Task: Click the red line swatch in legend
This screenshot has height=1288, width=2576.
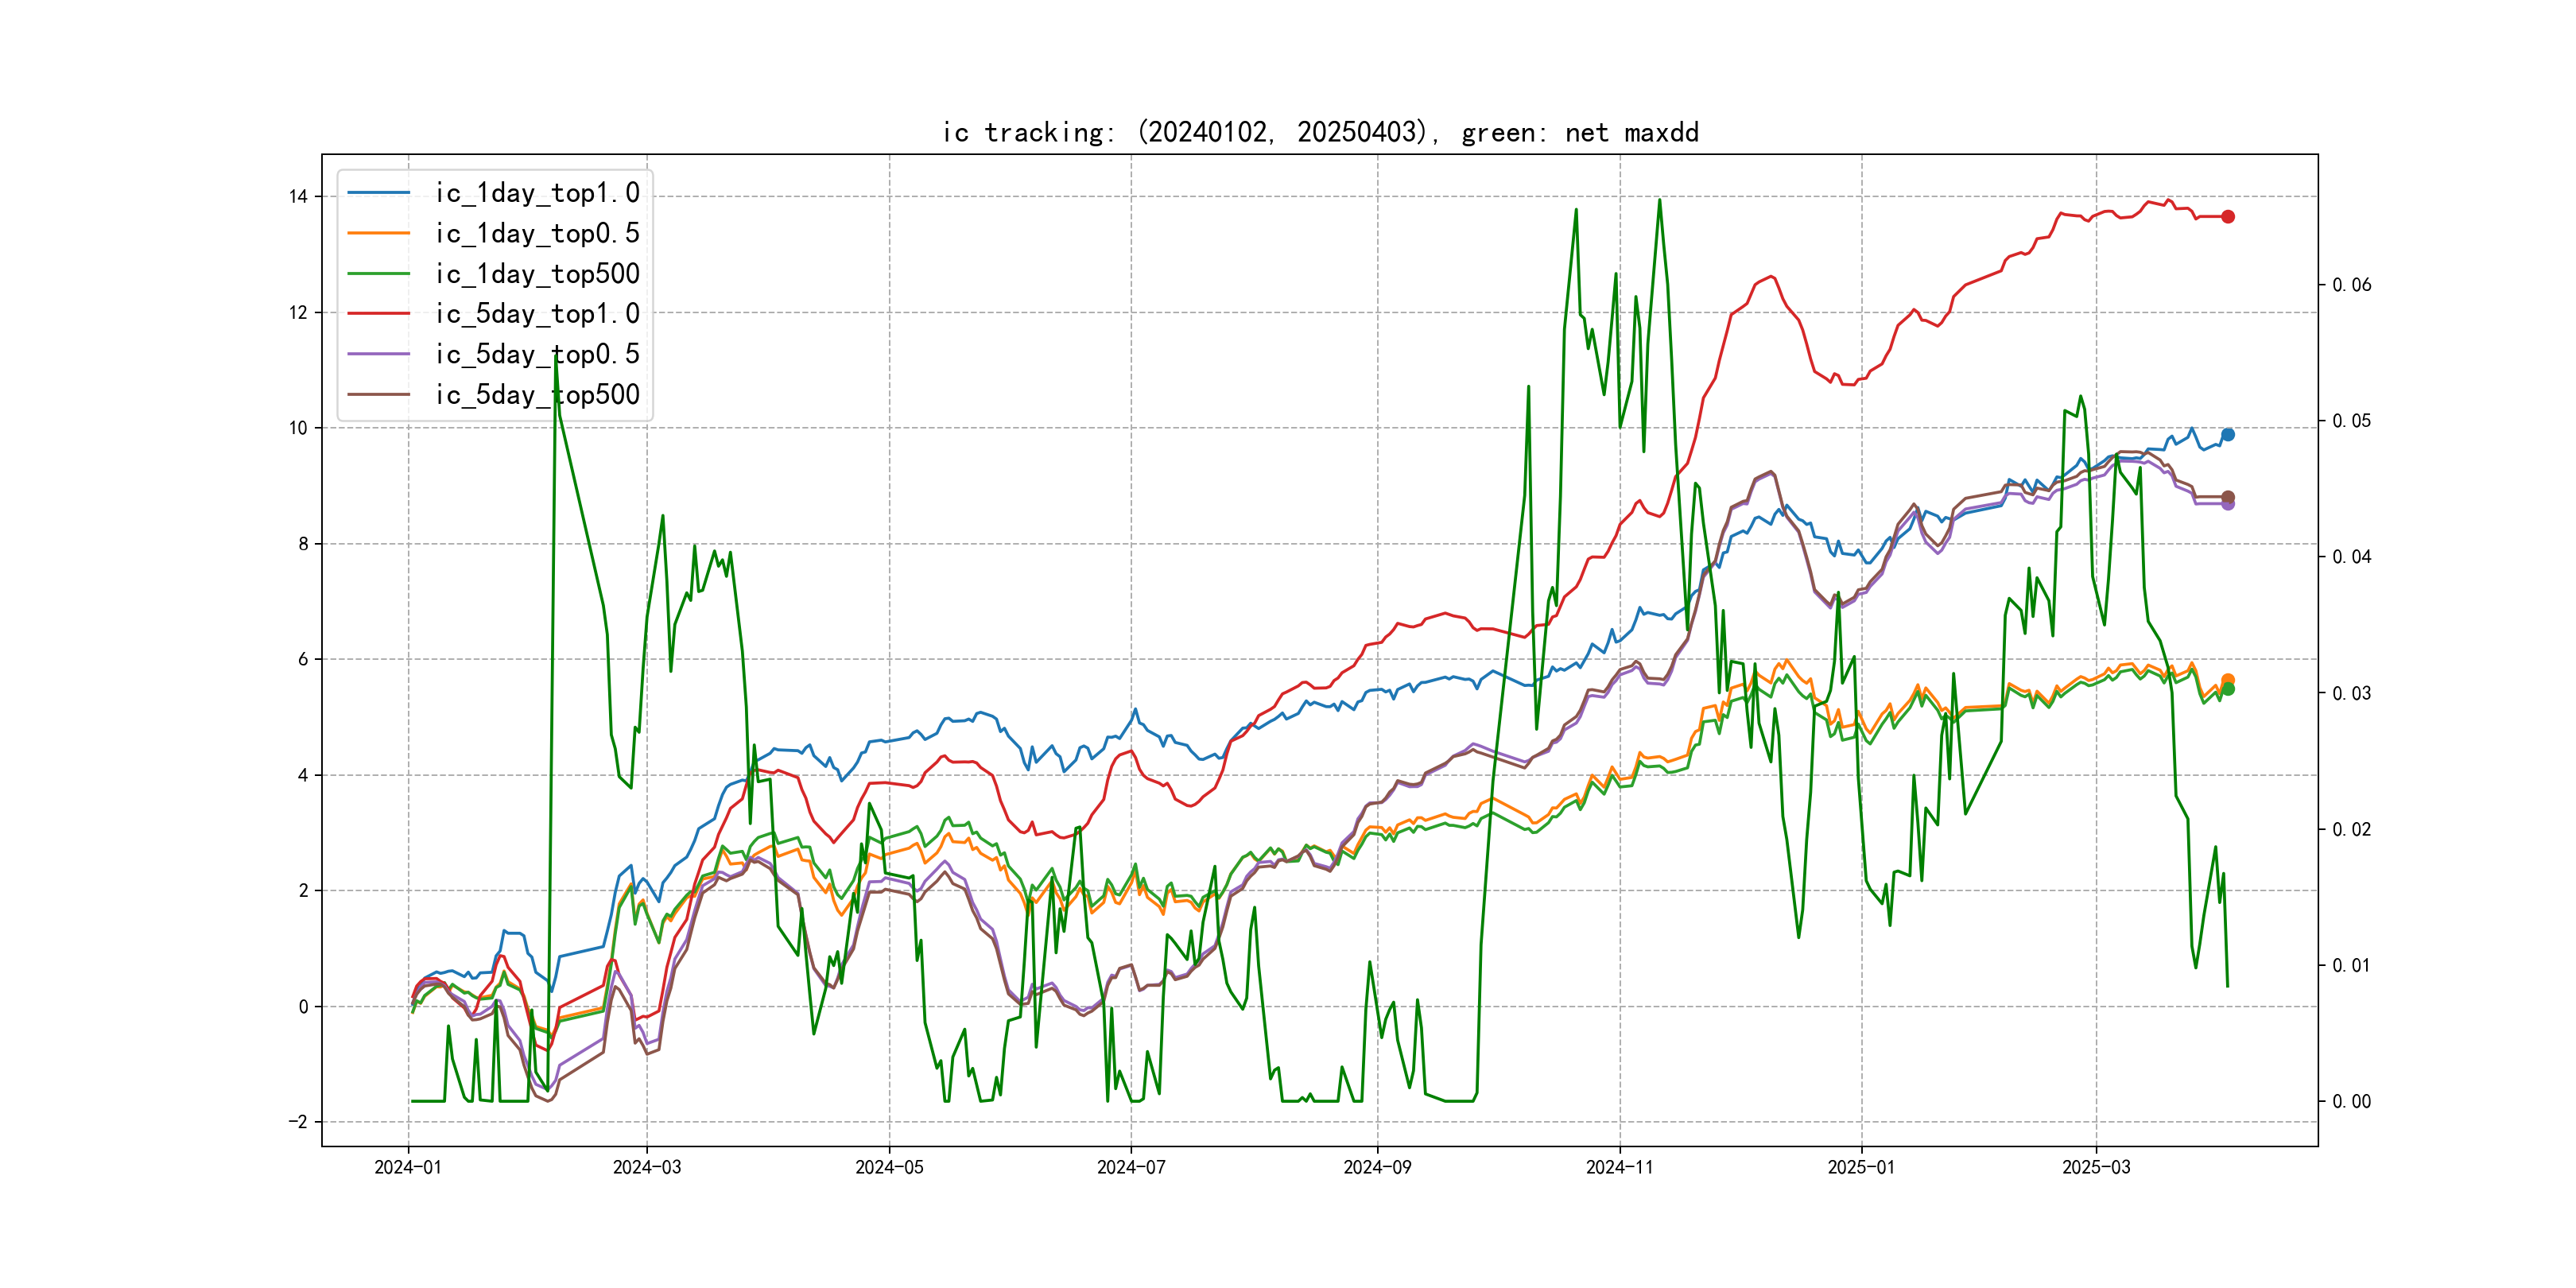Action: (379, 314)
